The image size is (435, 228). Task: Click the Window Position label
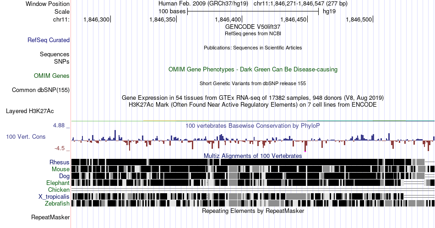click(x=48, y=4)
